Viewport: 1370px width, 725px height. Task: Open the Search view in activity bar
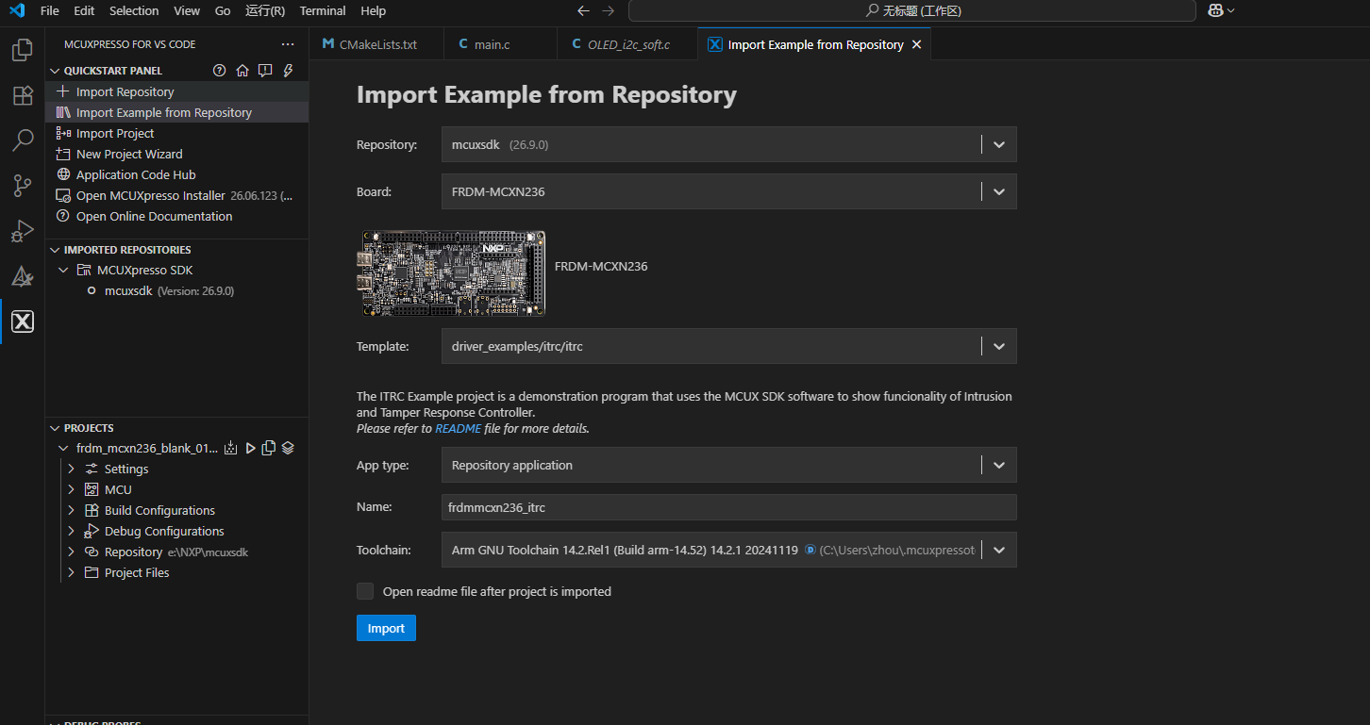[22, 140]
